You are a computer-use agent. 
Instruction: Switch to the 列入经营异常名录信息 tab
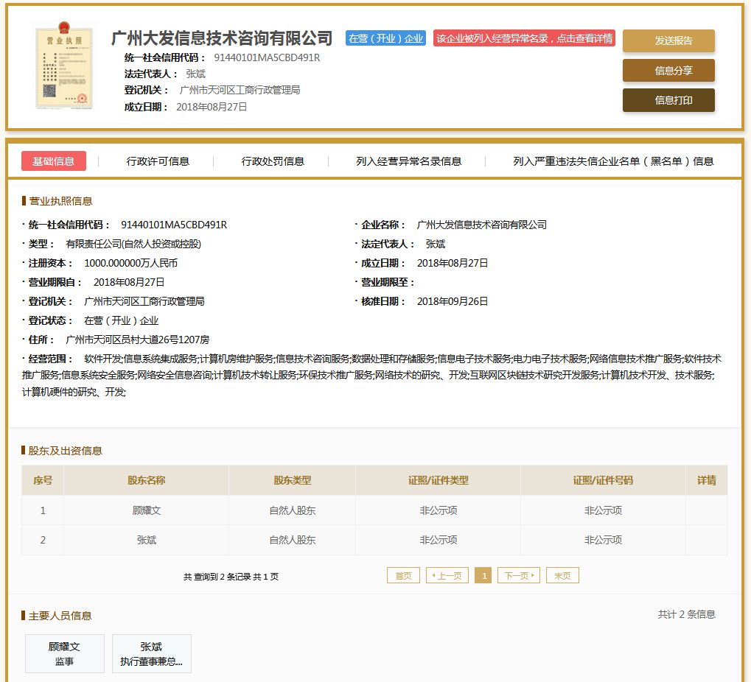coord(408,161)
